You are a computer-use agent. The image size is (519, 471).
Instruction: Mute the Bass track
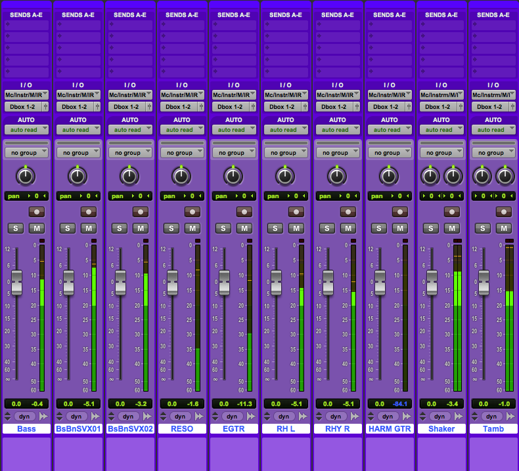(37, 228)
